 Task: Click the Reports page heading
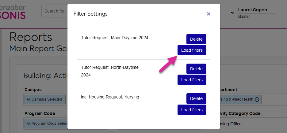(31, 37)
